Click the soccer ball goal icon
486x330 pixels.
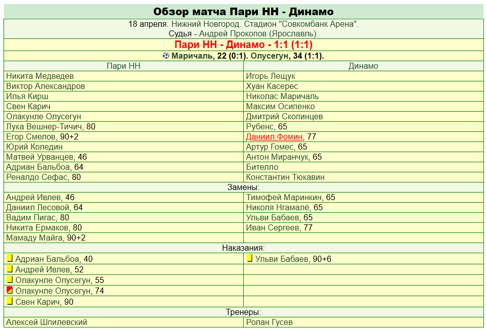click(x=166, y=56)
